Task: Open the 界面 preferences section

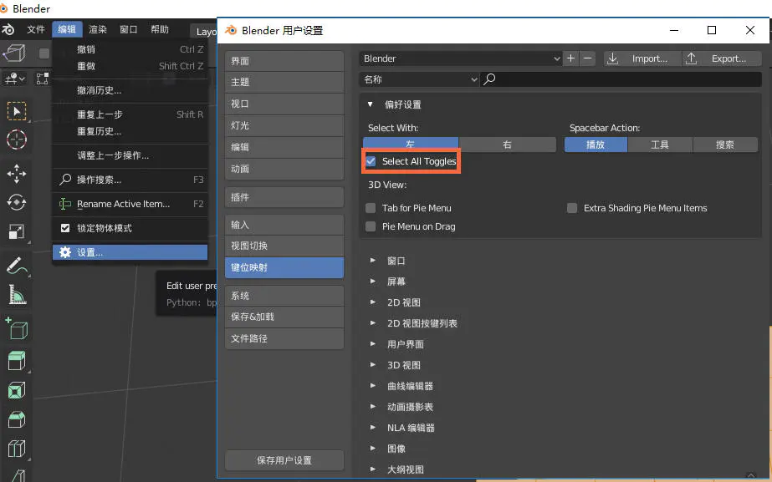Action: pyautogui.click(x=284, y=61)
